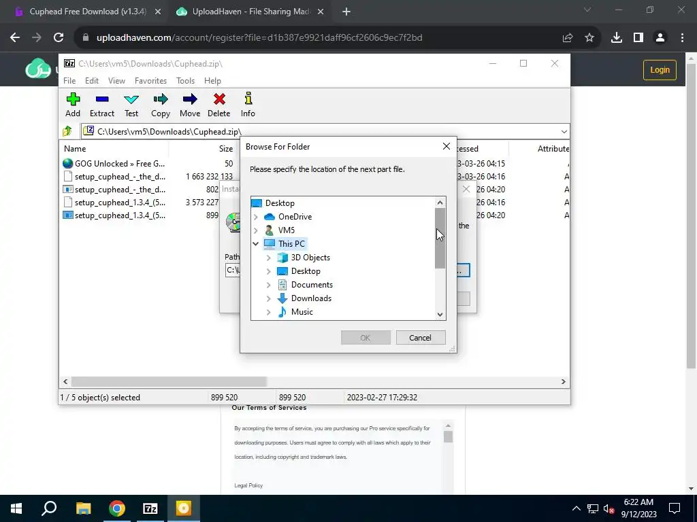Viewport: 697px width, 522px height.
Task: Expand the 3D Objects folder node
Action: point(268,258)
